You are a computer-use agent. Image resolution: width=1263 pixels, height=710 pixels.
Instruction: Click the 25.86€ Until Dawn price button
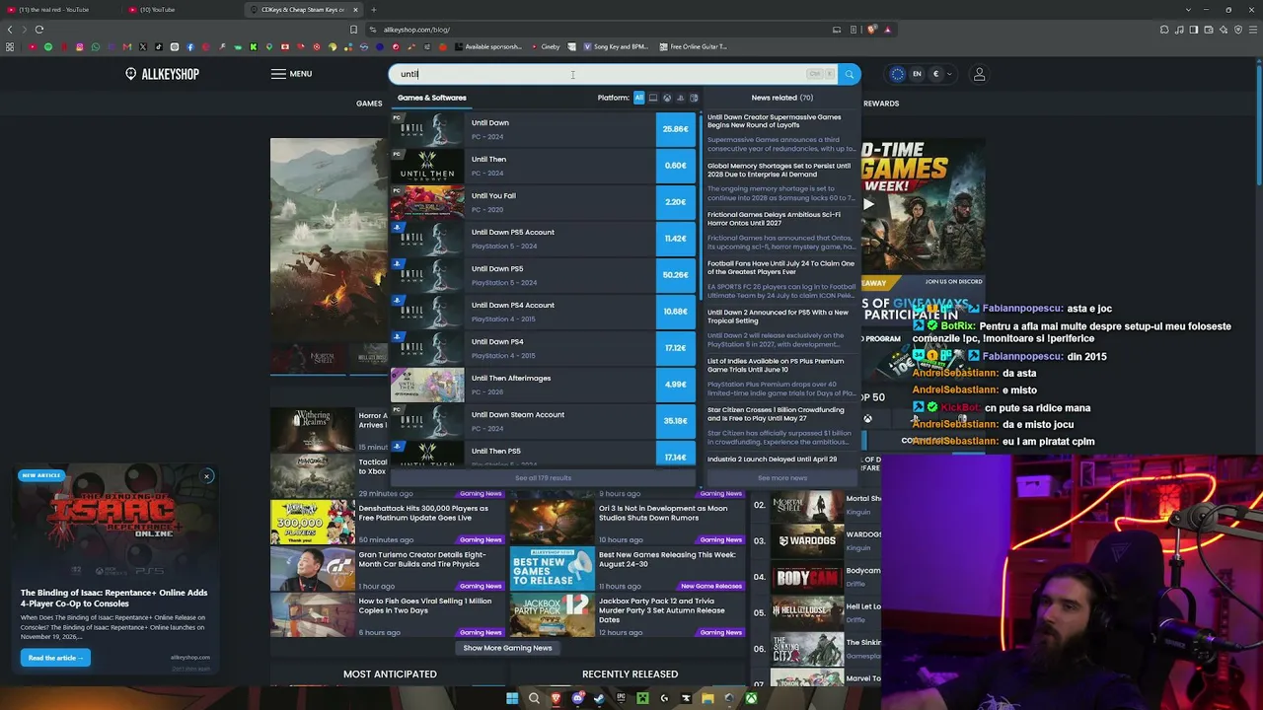[676, 129]
